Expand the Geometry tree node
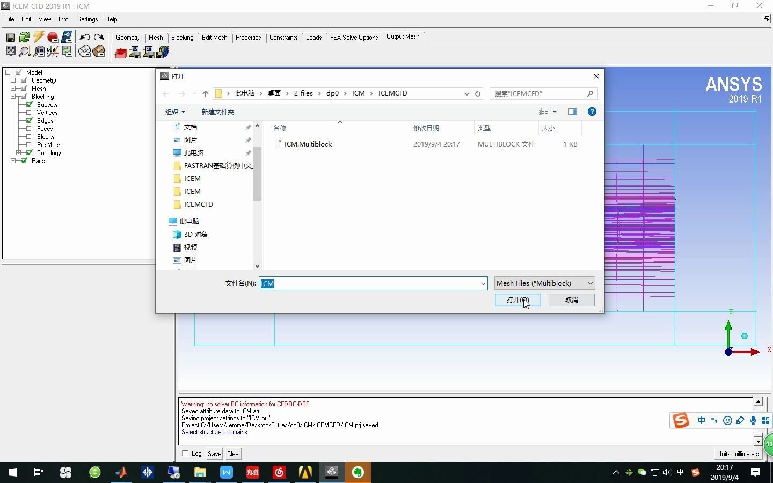Screen dimensions: 773x483 pos(13,80)
